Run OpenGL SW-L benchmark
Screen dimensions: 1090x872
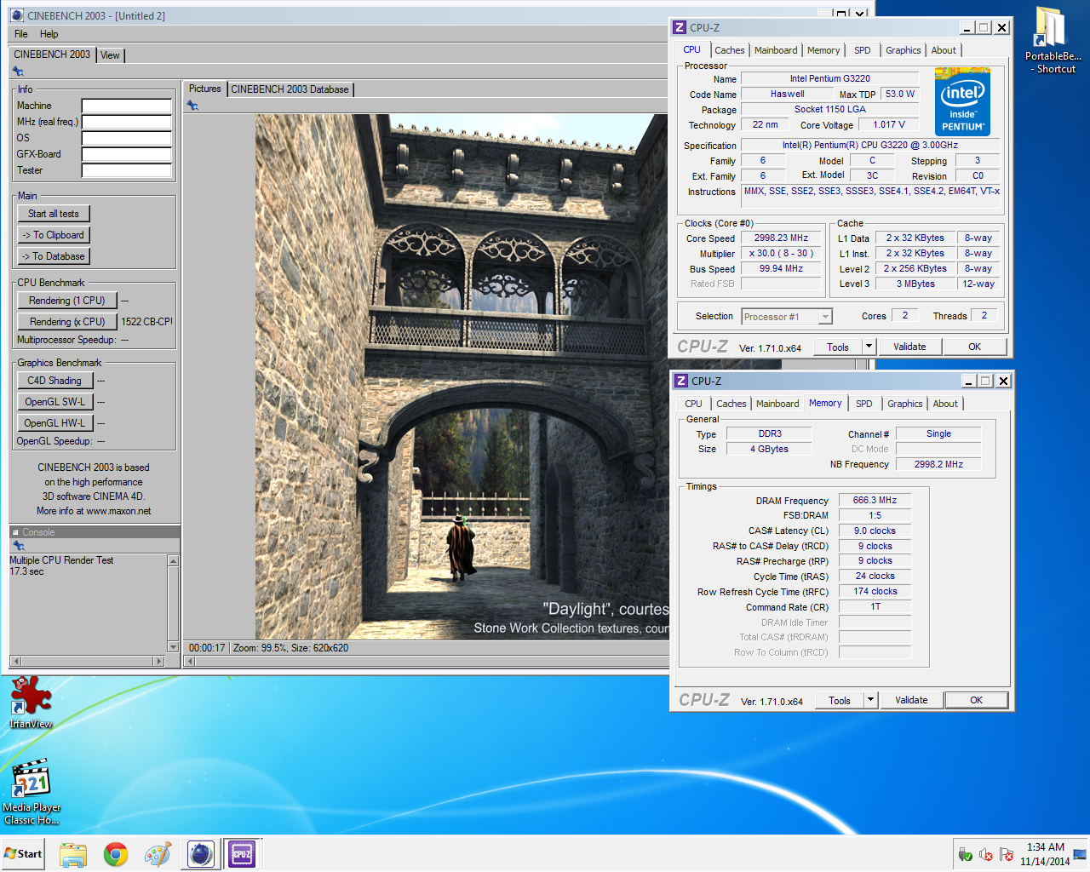pos(54,402)
